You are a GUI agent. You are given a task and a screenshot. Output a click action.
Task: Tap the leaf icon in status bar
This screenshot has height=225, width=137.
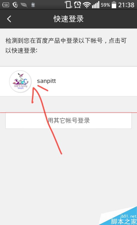(x=24, y=5)
